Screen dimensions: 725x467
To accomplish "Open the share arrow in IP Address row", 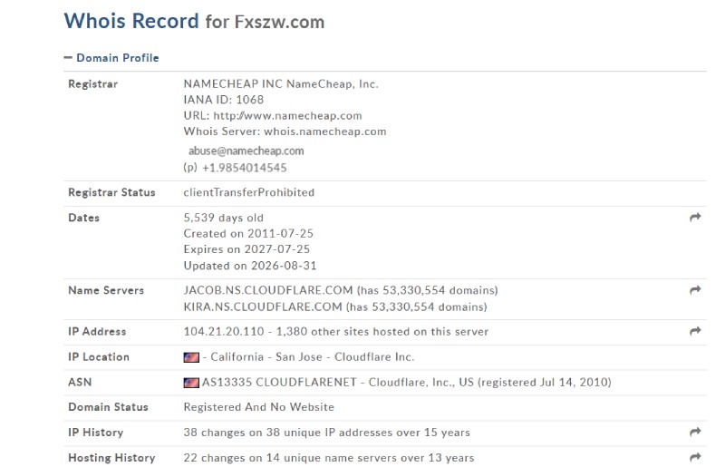I will click(695, 331).
